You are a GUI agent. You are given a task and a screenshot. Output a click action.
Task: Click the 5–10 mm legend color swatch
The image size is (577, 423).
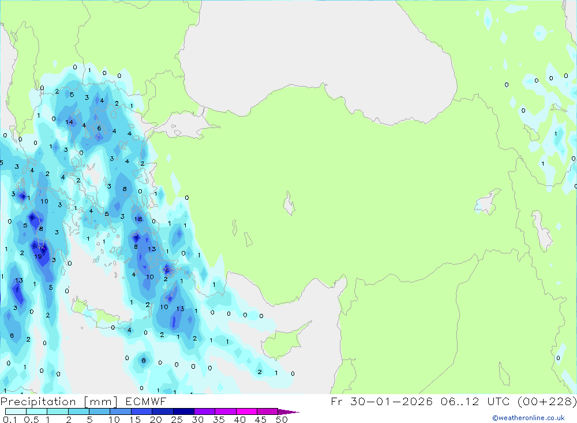click(99, 411)
